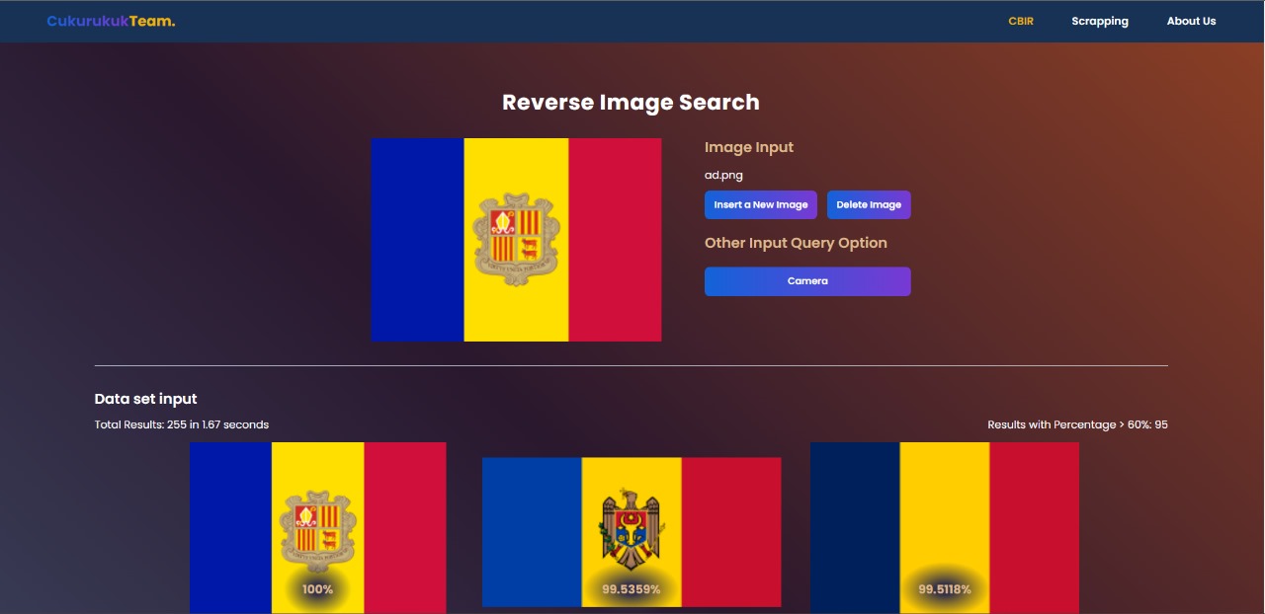The image size is (1265, 614).
Task: Open the Camera input option
Action: pyautogui.click(x=807, y=281)
